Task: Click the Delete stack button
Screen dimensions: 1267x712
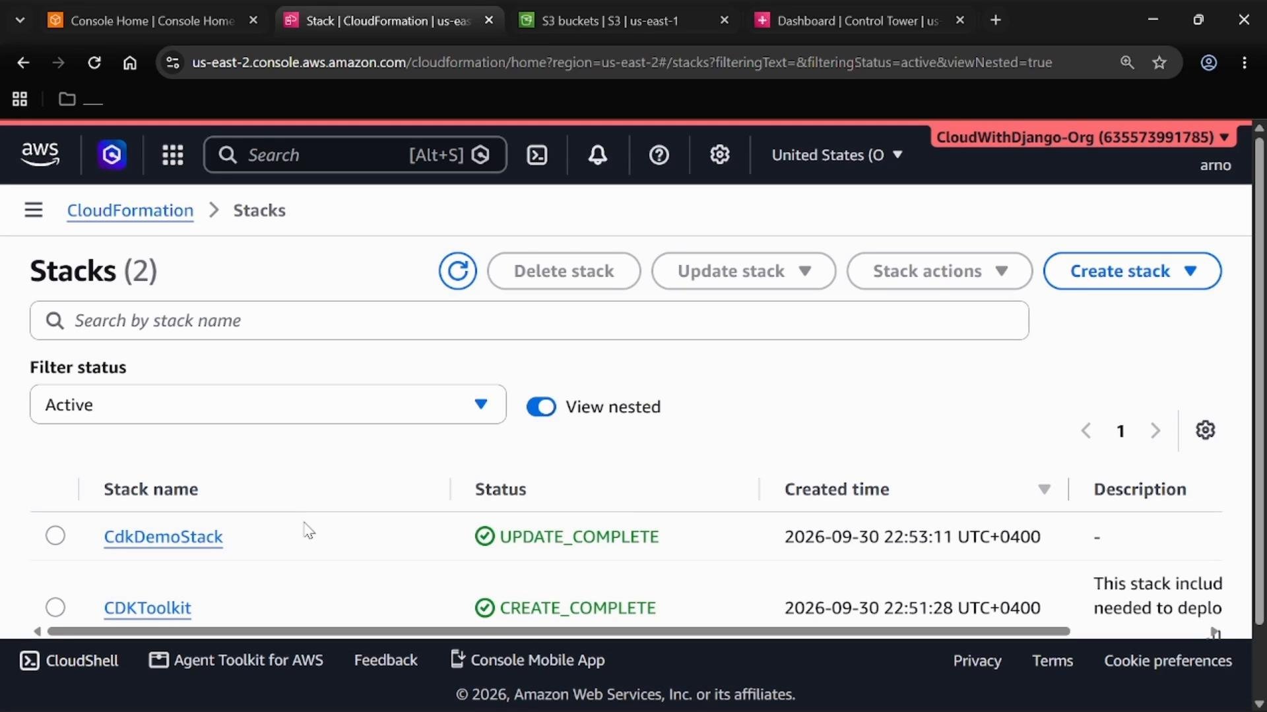Action: (564, 271)
